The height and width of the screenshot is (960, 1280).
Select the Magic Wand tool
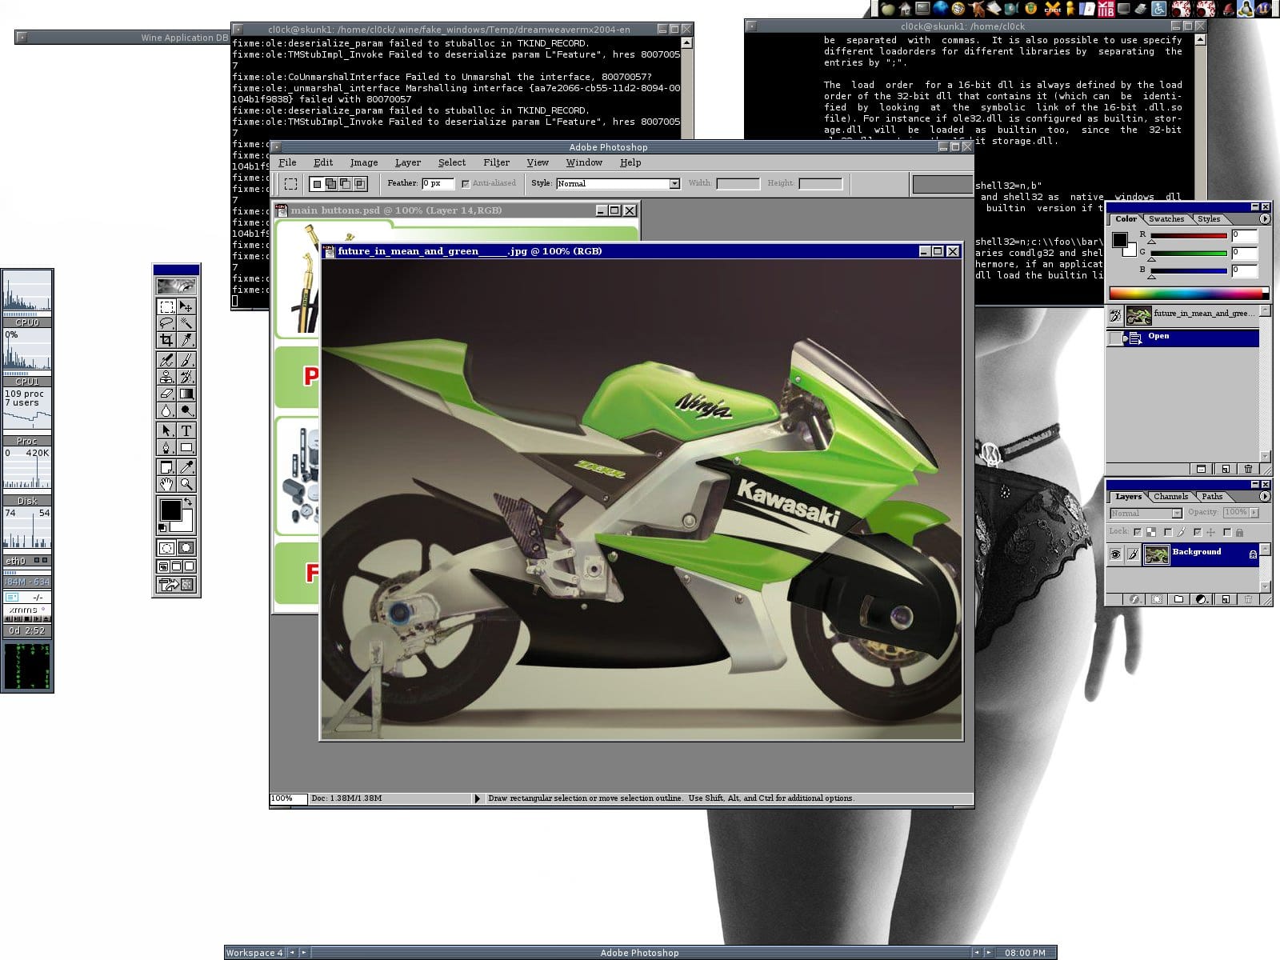[x=186, y=323]
